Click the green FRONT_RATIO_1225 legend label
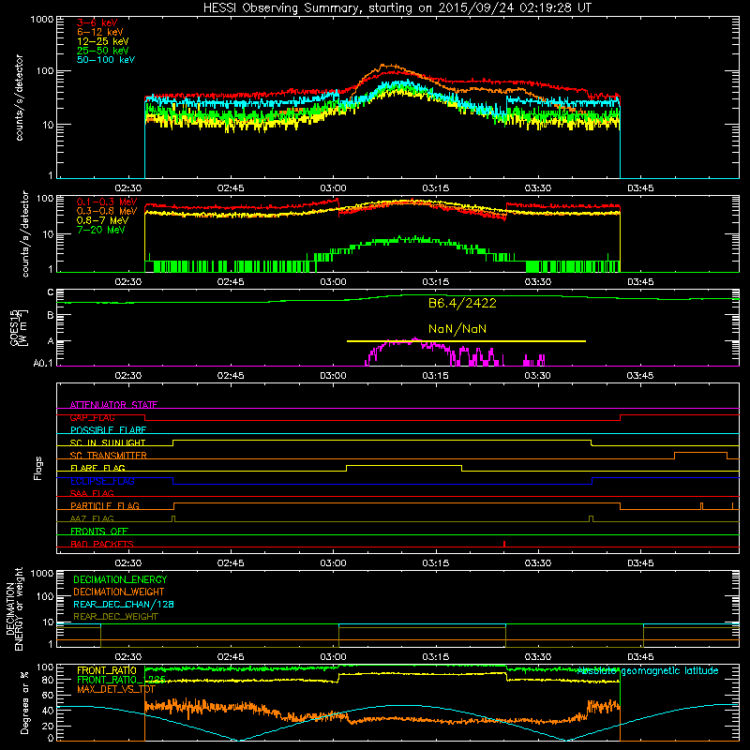The height and width of the screenshot is (750, 750). coord(121,680)
